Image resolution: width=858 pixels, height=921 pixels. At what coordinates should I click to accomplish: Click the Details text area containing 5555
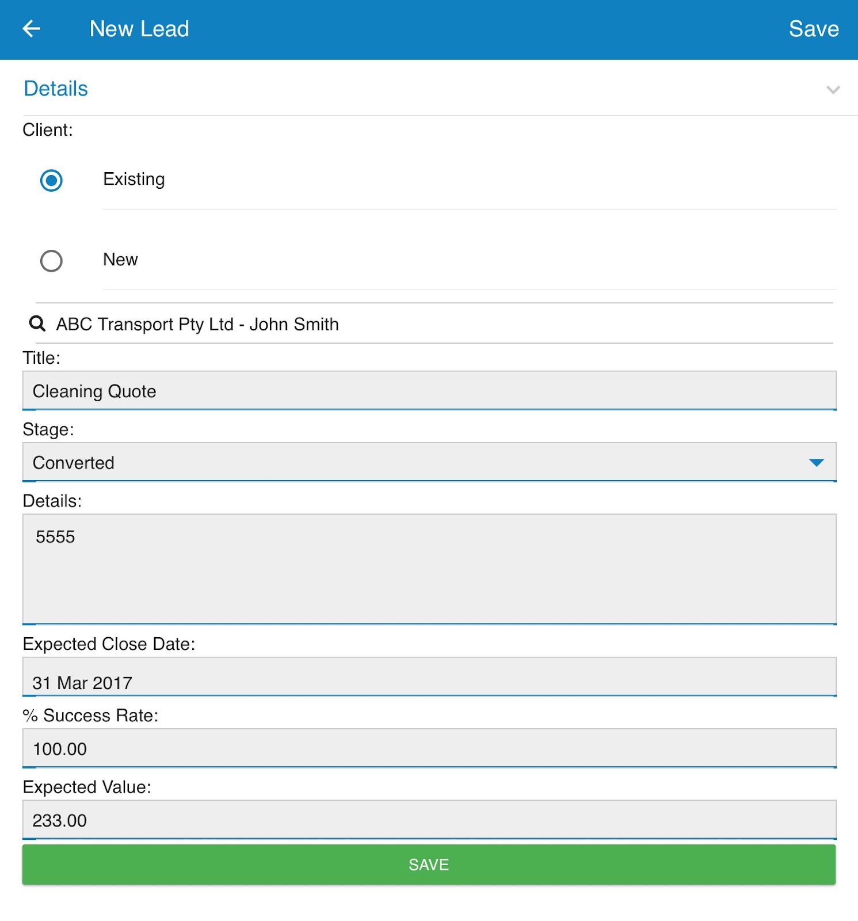pos(429,569)
